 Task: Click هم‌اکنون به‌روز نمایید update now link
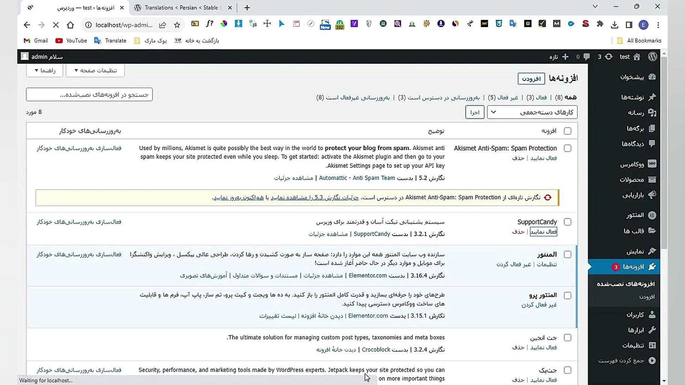pos(238,197)
